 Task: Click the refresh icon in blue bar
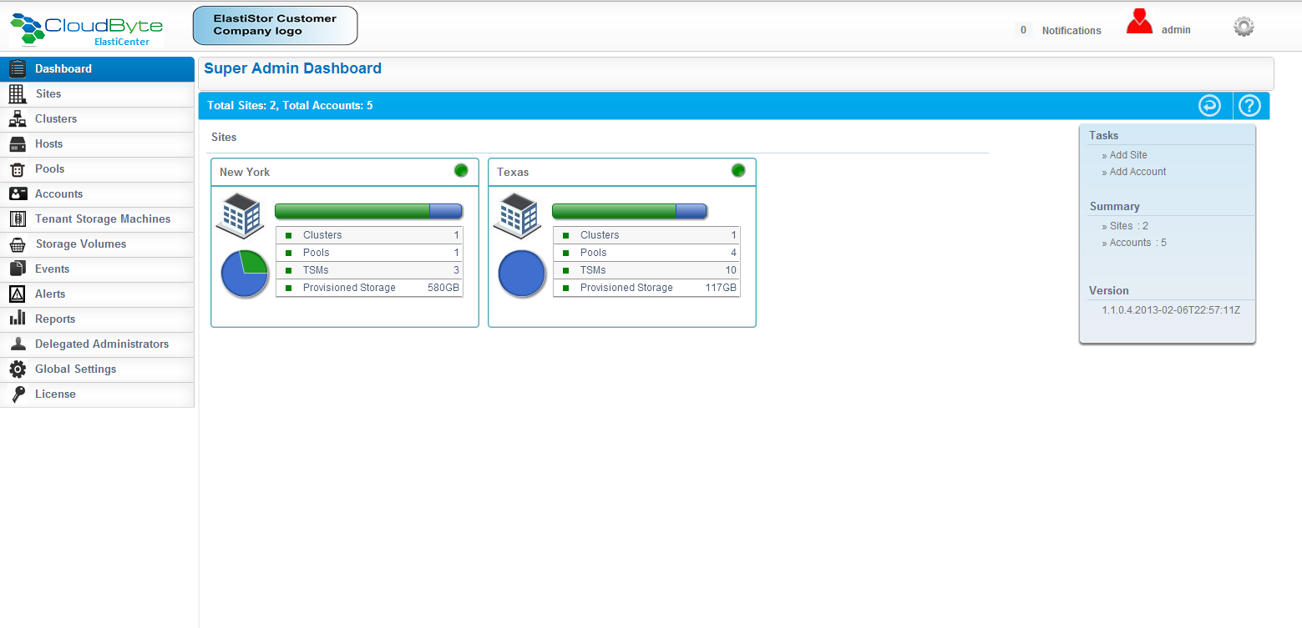pos(1209,106)
